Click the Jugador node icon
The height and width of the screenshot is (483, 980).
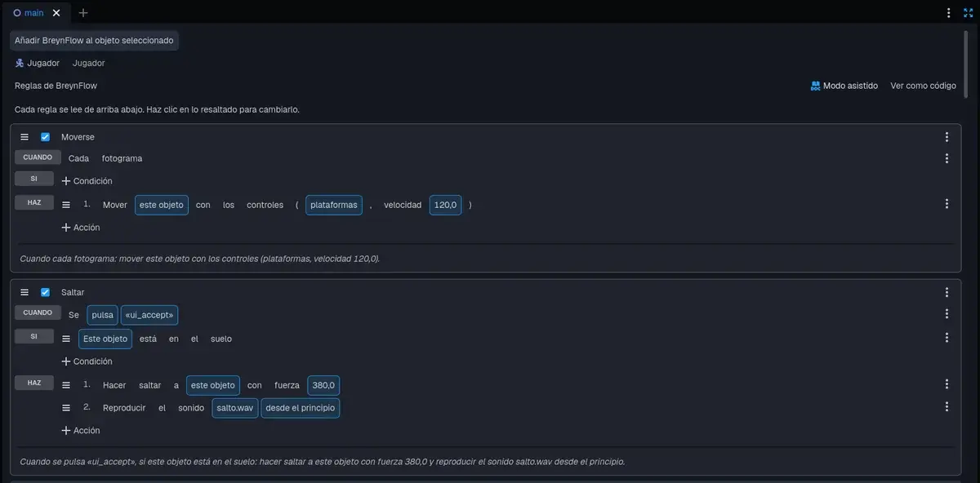coord(20,63)
